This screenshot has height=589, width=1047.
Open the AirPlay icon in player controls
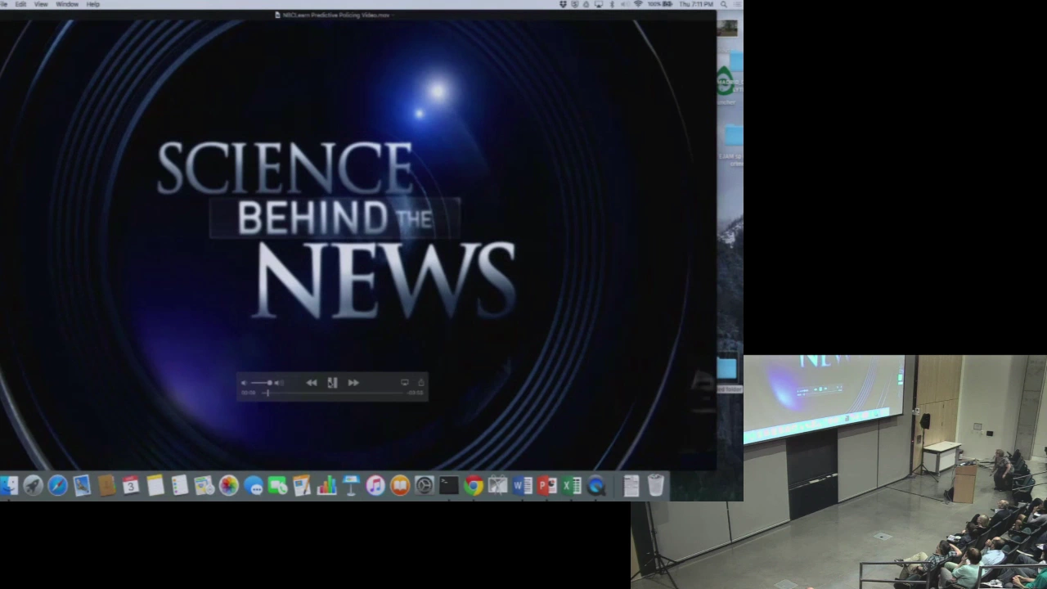point(404,382)
